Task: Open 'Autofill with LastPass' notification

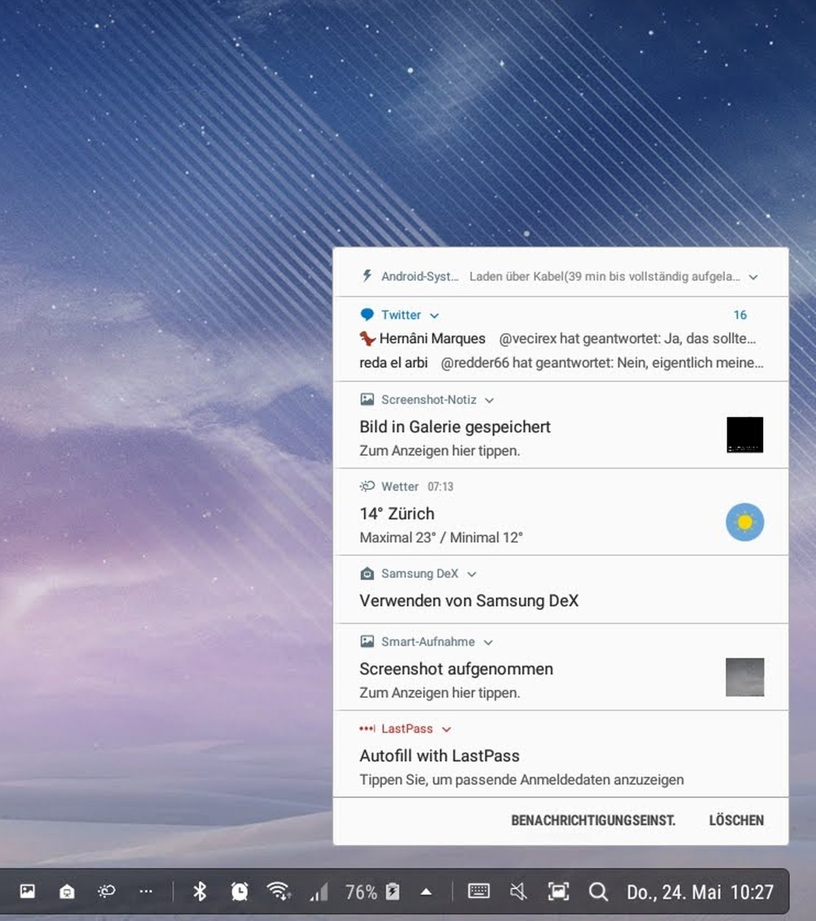Action: [439, 756]
